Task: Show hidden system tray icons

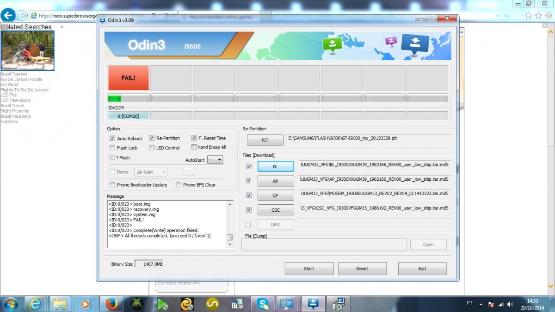Action: (481, 304)
